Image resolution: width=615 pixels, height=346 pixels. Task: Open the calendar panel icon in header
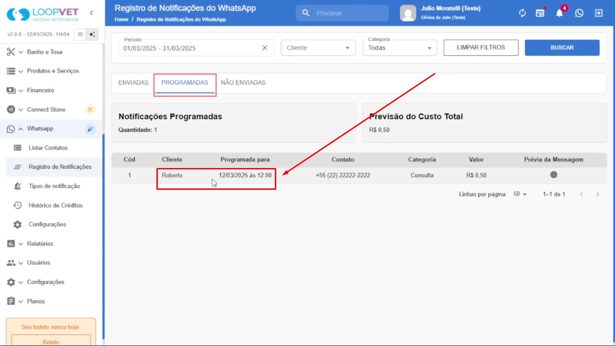[540, 13]
